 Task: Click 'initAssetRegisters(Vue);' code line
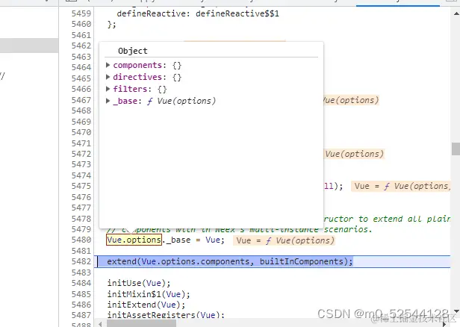point(166,315)
